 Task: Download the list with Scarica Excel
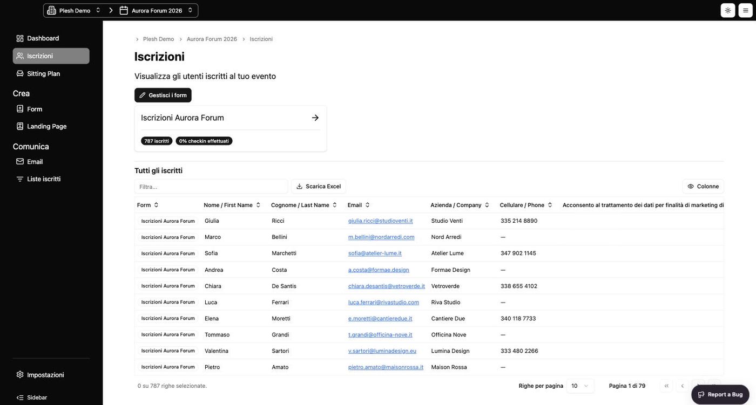click(319, 187)
